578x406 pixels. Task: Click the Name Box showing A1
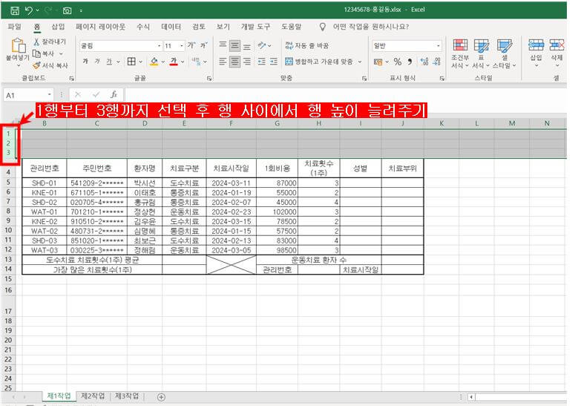tap(25, 95)
